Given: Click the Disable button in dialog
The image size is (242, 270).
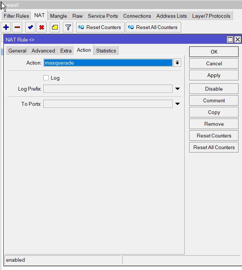Looking at the screenshot, I should click(214, 89).
